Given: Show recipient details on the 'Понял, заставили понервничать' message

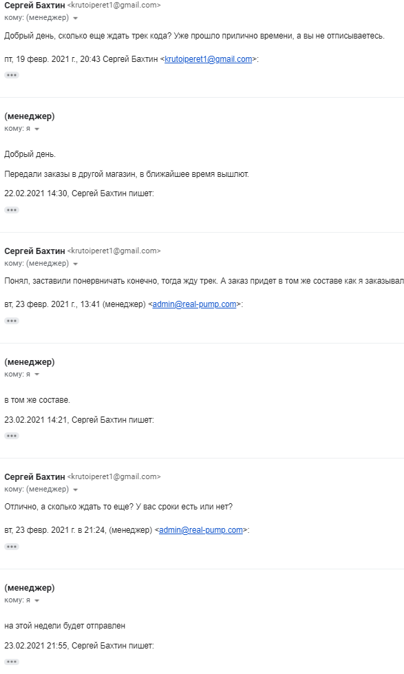Looking at the screenshot, I should 76,264.
